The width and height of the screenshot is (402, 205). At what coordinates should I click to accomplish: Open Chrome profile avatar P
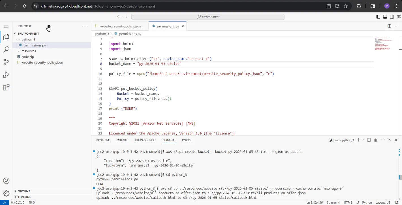pos(387,6)
